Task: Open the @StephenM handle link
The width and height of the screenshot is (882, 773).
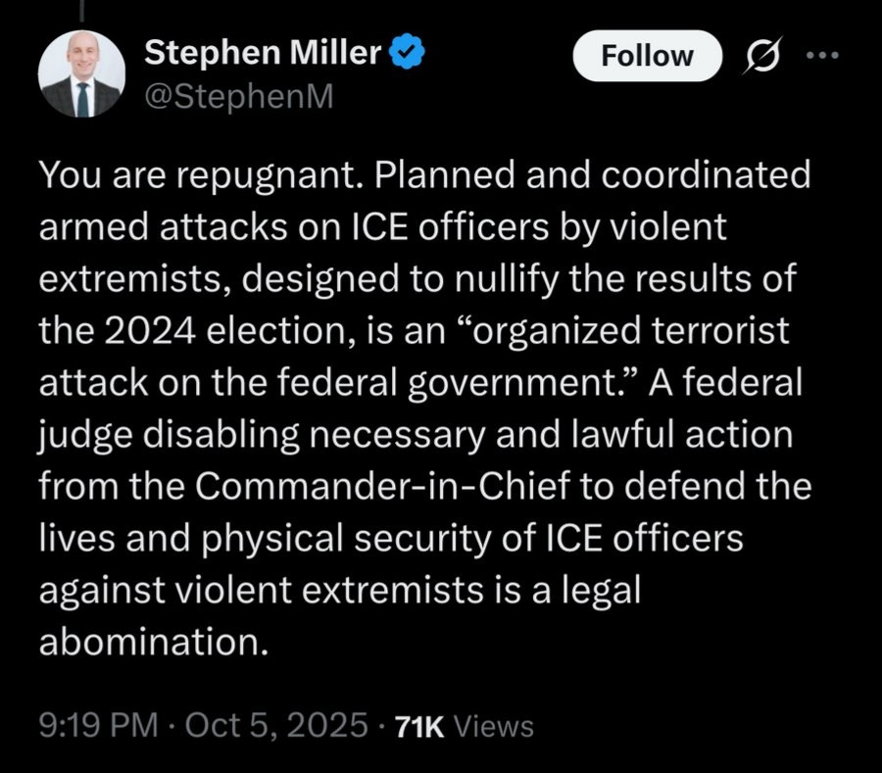Action: tap(238, 96)
